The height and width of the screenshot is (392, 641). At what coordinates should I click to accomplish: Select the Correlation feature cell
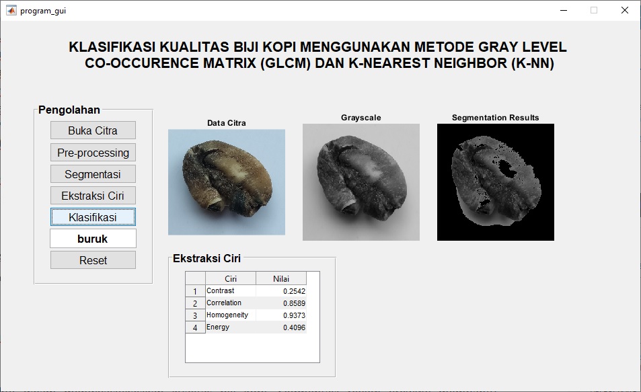pos(230,303)
